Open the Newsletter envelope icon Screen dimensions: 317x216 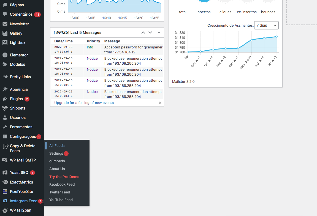click(5, 24)
